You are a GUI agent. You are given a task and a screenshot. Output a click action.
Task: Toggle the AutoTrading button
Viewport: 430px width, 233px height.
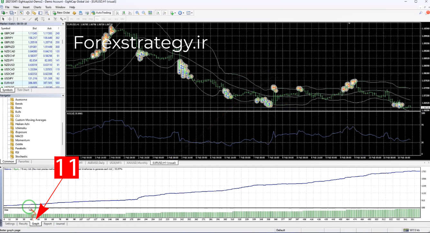pos(101,13)
